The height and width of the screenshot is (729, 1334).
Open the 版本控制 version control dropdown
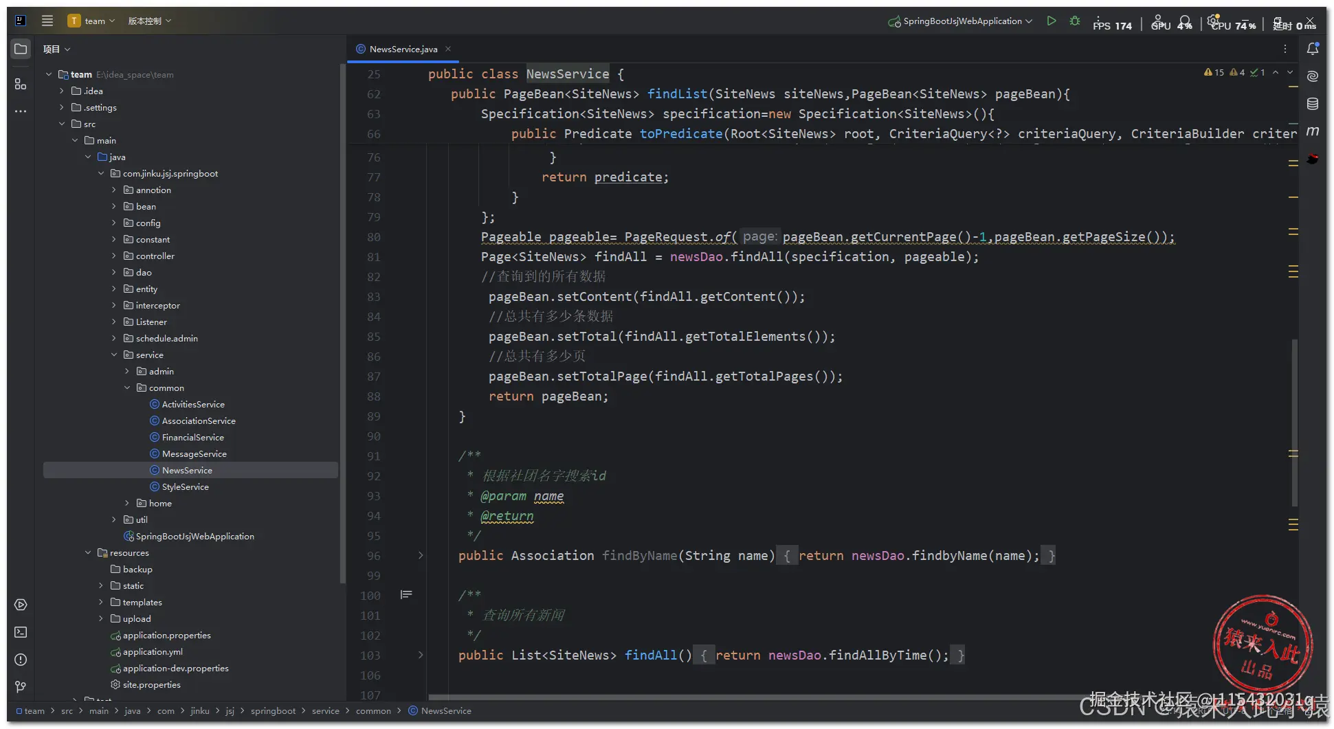click(x=149, y=21)
